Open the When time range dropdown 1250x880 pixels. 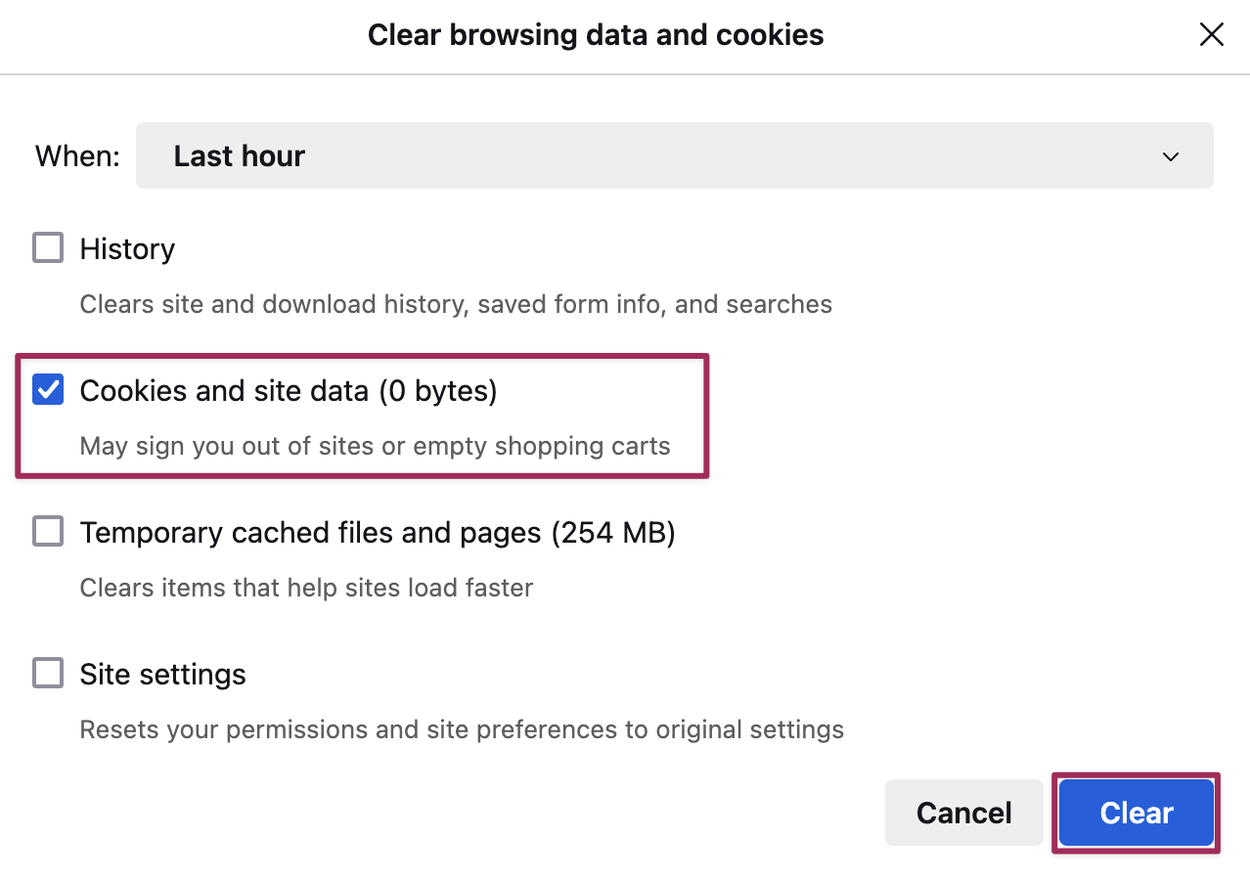(674, 155)
